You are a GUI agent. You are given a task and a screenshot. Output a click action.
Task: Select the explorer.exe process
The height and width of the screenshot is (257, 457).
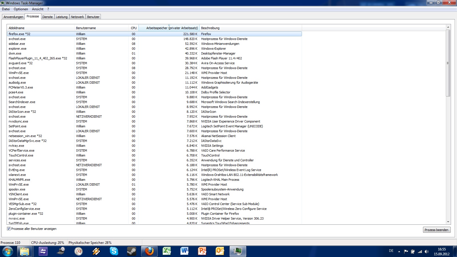click(x=154, y=49)
